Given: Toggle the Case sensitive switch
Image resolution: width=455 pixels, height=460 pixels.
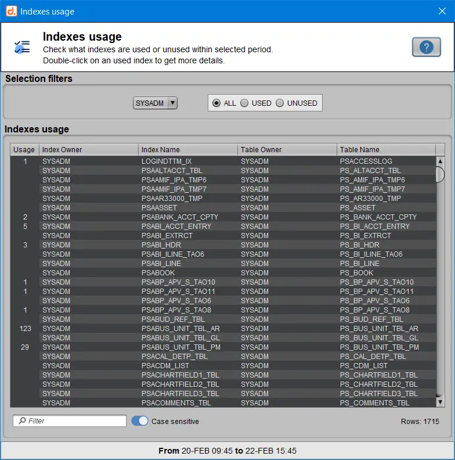Looking at the screenshot, I should pos(140,421).
